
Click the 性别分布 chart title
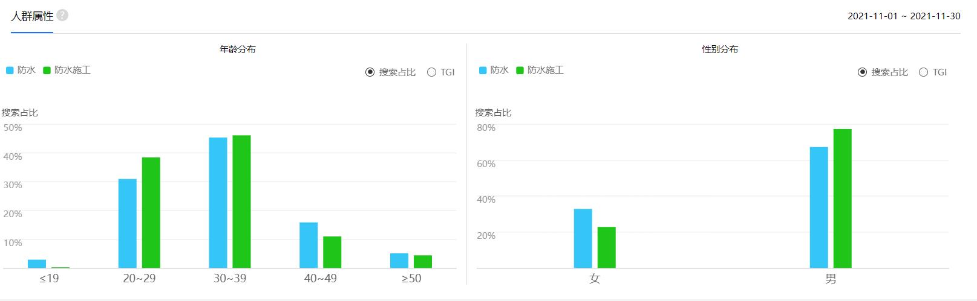pos(720,49)
